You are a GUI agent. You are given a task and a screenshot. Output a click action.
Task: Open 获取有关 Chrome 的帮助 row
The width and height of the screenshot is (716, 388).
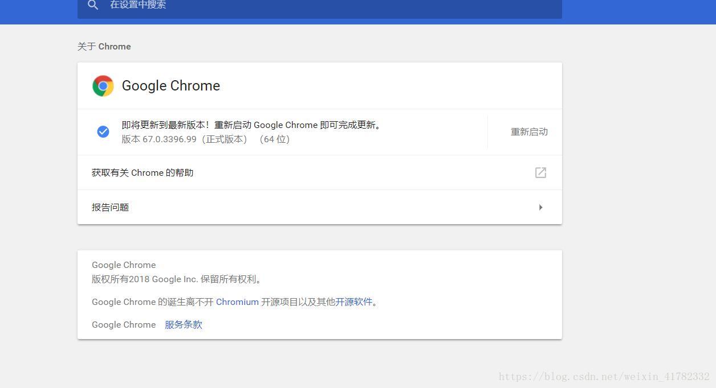coord(320,172)
